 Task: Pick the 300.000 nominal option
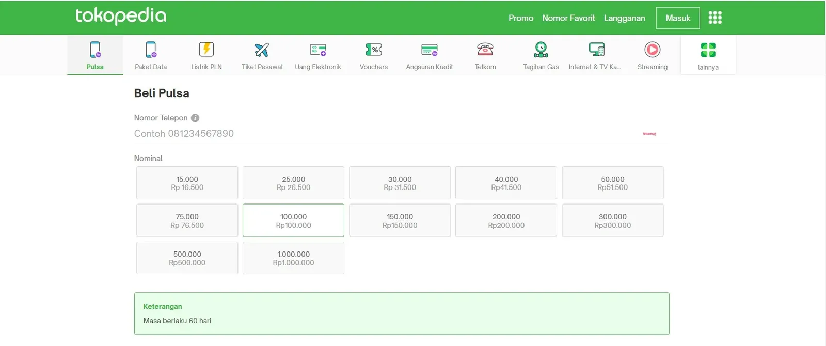pos(613,221)
